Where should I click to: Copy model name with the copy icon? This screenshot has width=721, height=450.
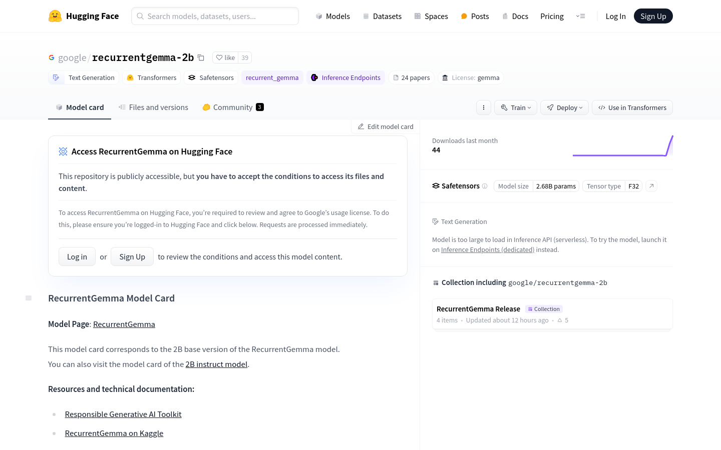tap(201, 57)
